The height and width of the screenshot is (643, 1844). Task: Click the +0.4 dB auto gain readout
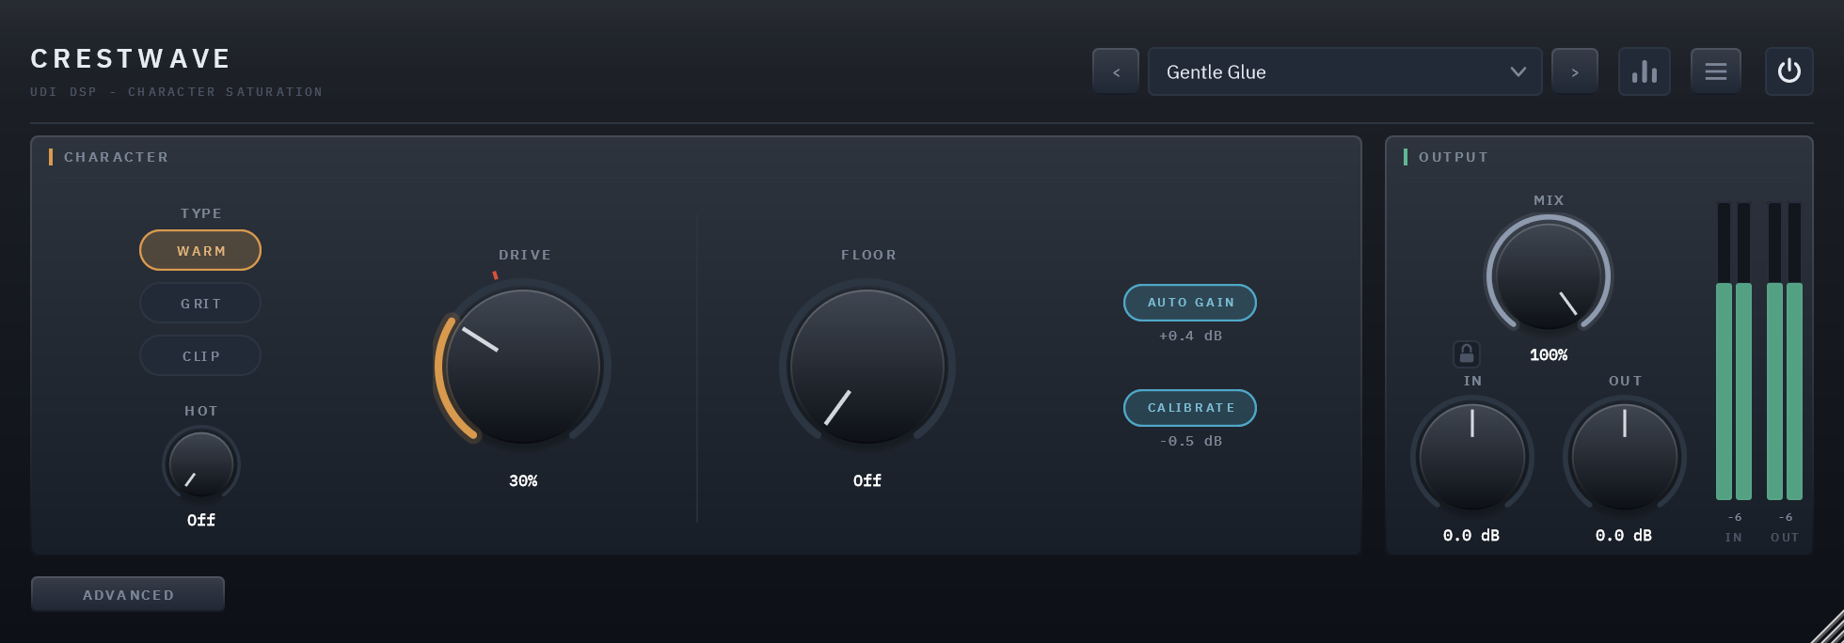1190,336
